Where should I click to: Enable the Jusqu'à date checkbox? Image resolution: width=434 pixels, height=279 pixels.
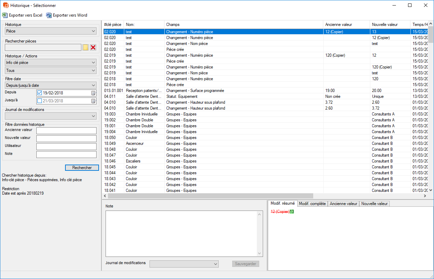point(39,101)
